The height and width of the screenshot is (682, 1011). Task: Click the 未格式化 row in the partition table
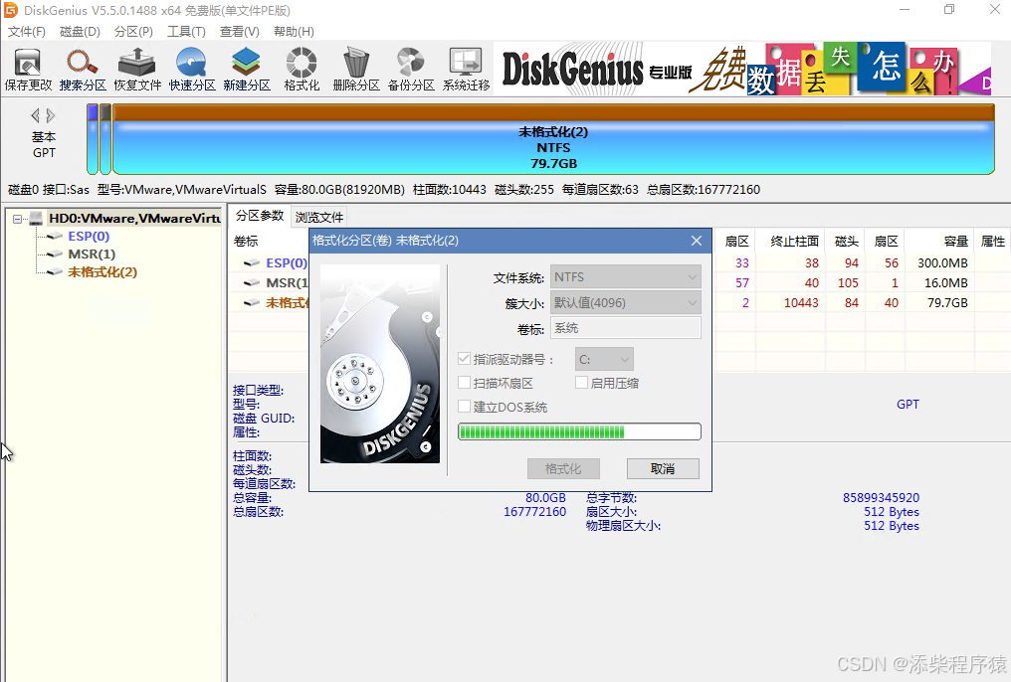coord(619,302)
